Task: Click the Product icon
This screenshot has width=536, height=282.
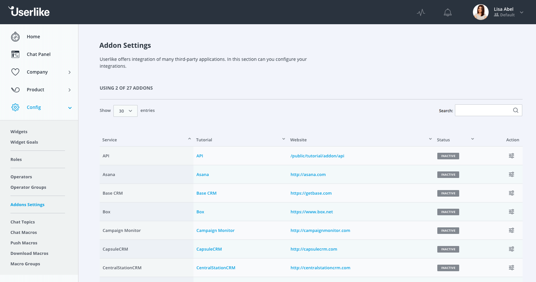Action: pos(15,90)
